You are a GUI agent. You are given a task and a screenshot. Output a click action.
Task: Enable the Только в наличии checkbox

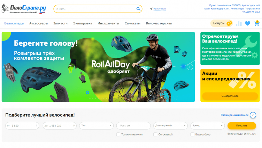[x=118, y=134]
